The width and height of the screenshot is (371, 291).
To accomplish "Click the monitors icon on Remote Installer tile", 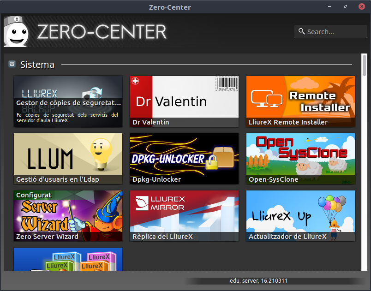I will pyautogui.click(x=267, y=98).
